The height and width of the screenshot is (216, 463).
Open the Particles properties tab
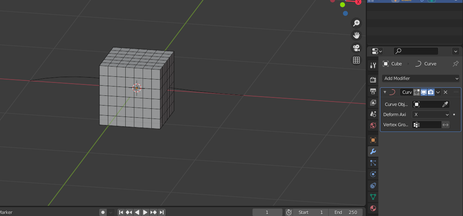coord(373,163)
